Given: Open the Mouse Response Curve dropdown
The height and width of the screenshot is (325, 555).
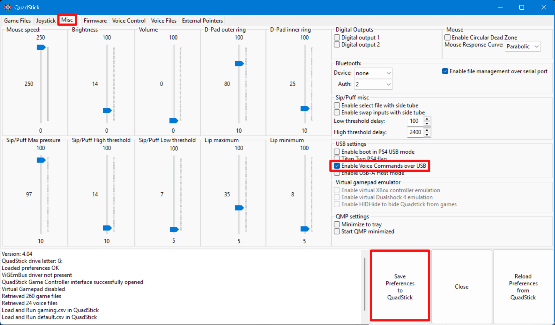Looking at the screenshot, I should tap(523, 47).
